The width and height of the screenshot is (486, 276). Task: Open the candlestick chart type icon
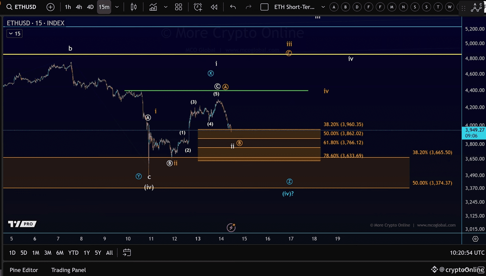(133, 7)
